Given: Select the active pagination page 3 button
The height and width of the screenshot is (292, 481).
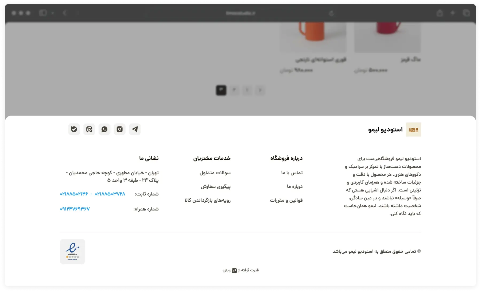Looking at the screenshot, I should pos(221,90).
